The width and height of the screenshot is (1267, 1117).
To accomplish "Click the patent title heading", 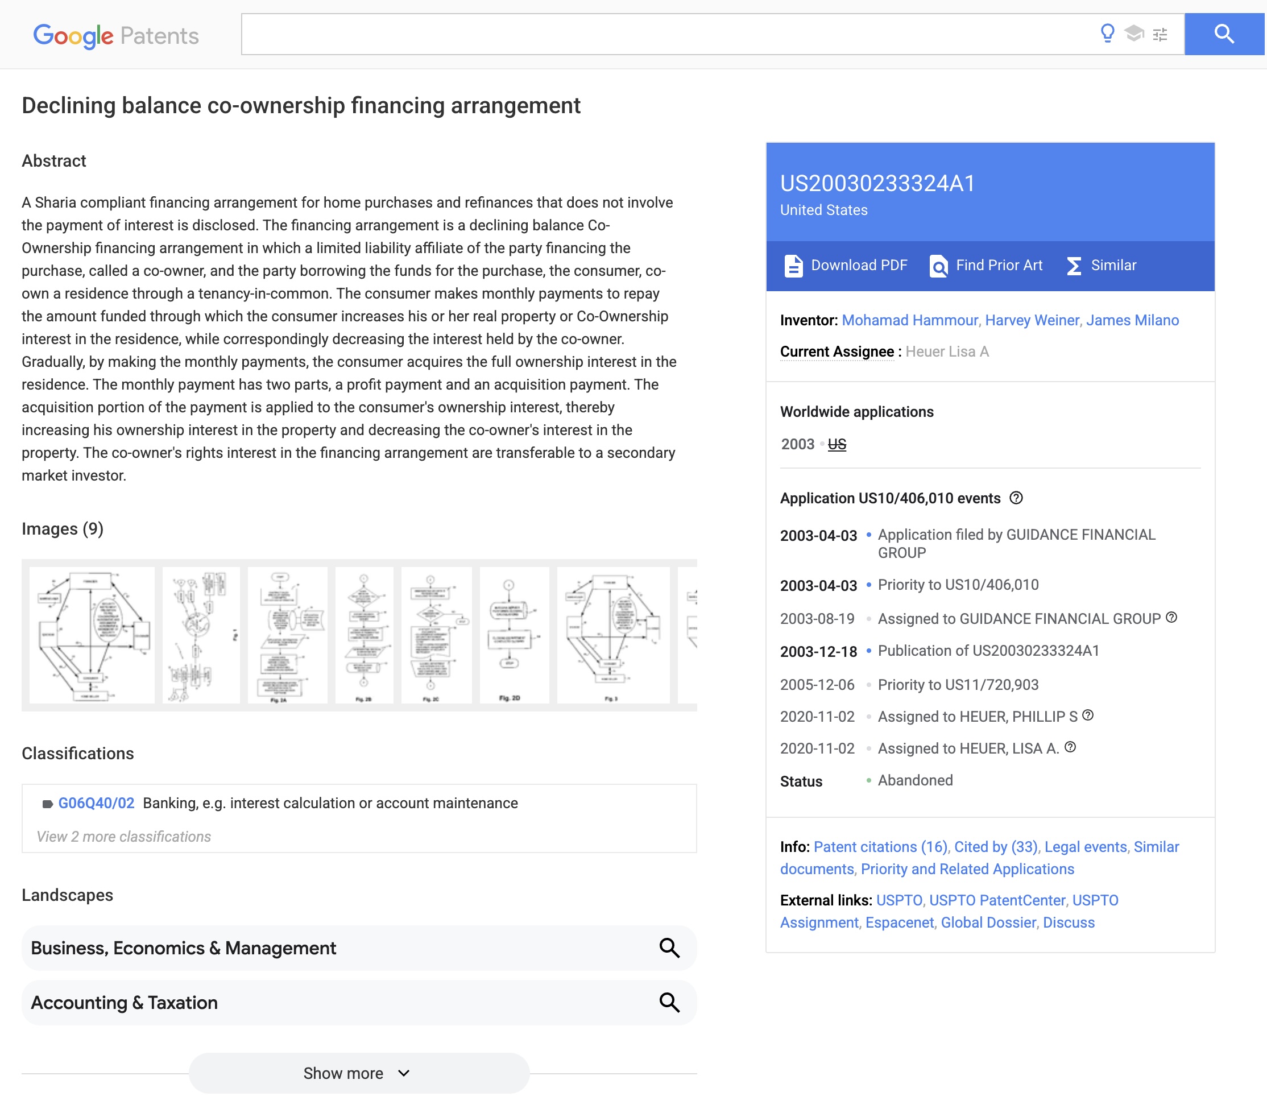I will point(301,105).
